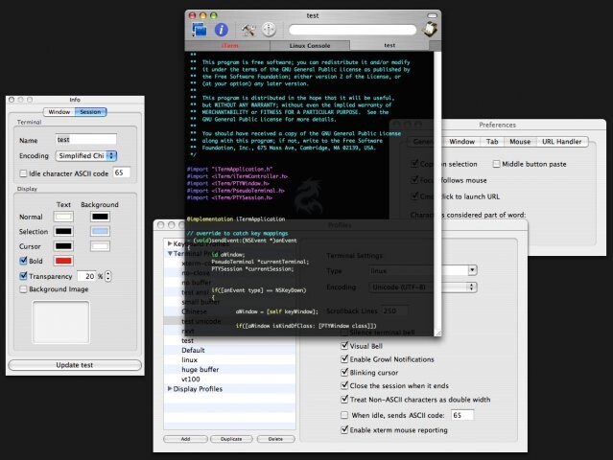This screenshot has height=460, width=613.
Task: Open the URL Handler tab in Preferences
Action: click(562, 142)
